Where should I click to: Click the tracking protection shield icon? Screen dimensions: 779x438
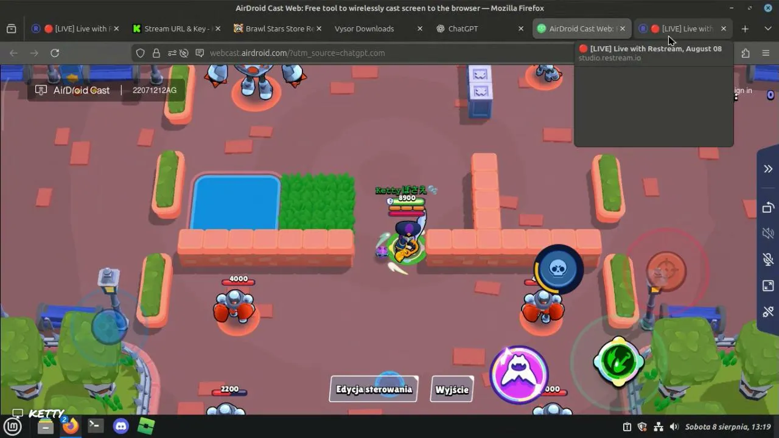[x=141, y=53]
